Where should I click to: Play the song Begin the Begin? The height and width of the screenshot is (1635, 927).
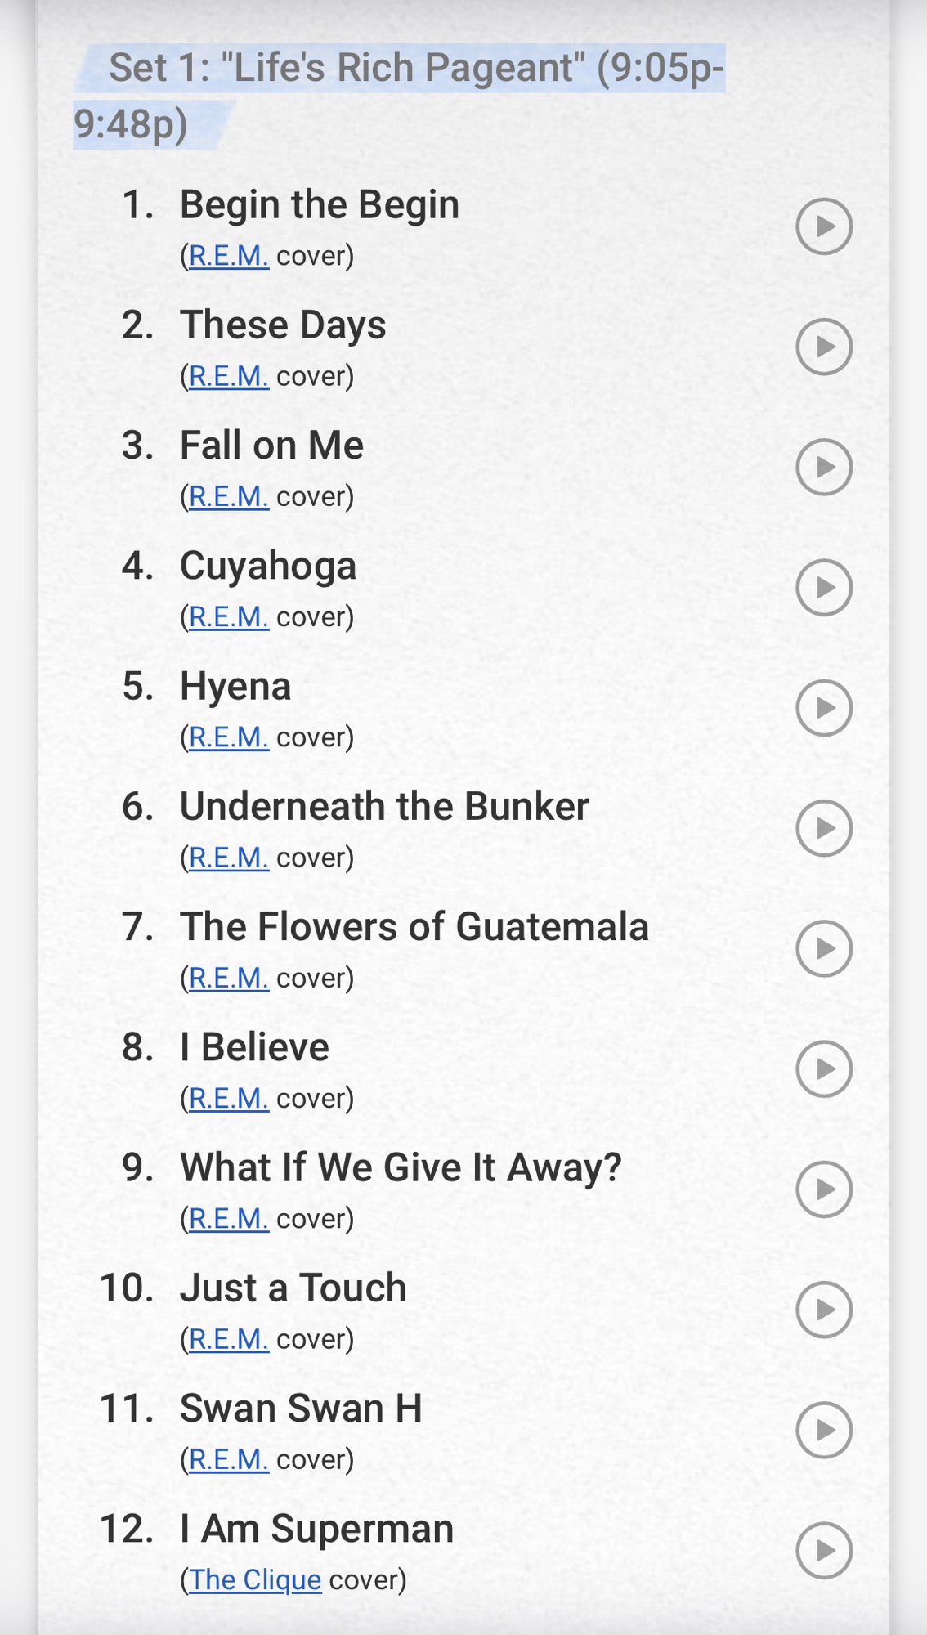click(824, 226)
